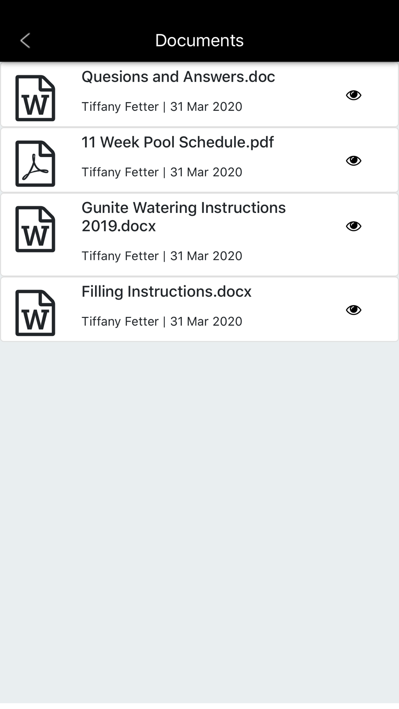Select Gunite Watering Instructions 2019.docx title
Image resolution: width=399 pixels, height=709 pixels.
point(184,217)
